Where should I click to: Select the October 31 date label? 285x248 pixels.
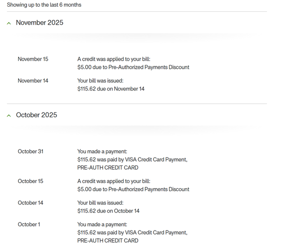[x=30, y=151]
